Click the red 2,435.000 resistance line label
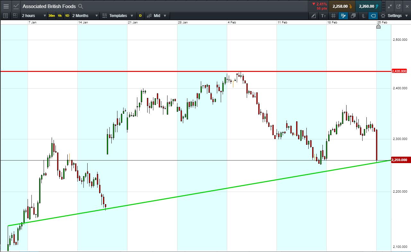The height and width of the screenshot is (252, 411). coord(399,71)
